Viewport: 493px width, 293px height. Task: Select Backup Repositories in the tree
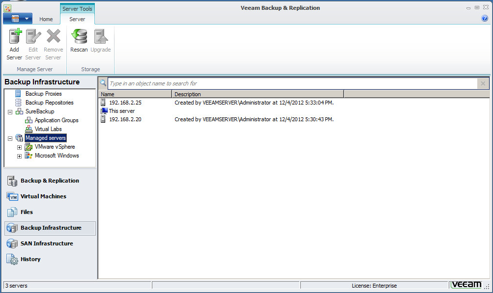[x=49, y=103]
